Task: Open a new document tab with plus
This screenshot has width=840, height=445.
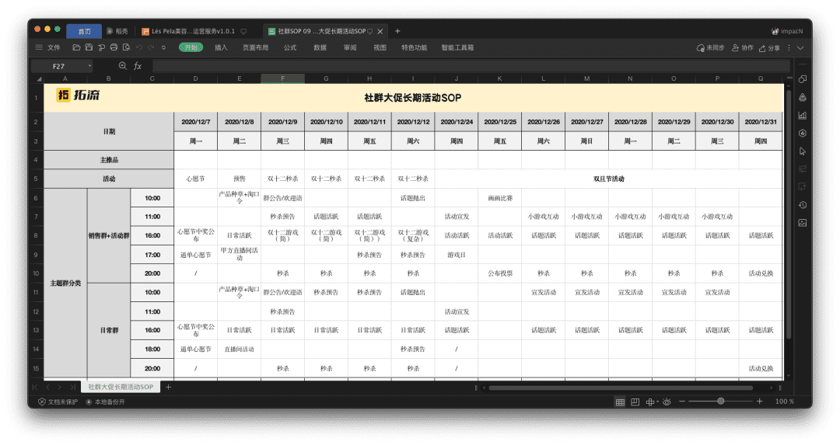Action: click(397, 31)
